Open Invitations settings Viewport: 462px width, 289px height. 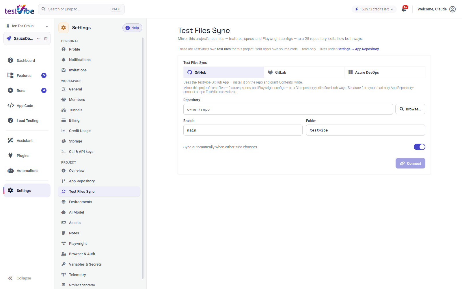(x=99, y=70)
